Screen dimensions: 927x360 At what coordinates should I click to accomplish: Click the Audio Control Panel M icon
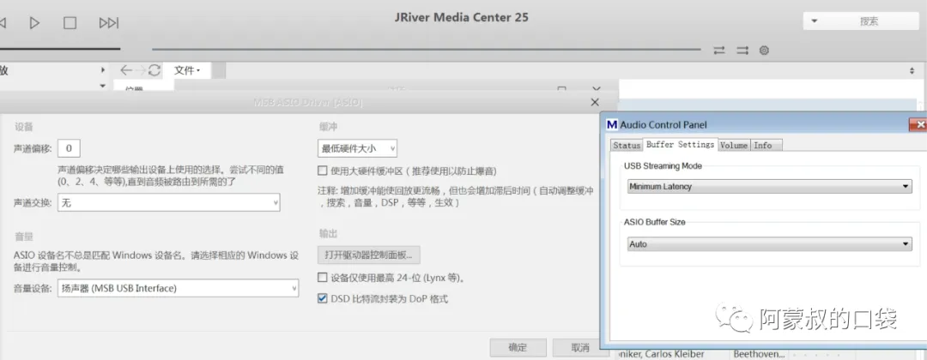613,124
